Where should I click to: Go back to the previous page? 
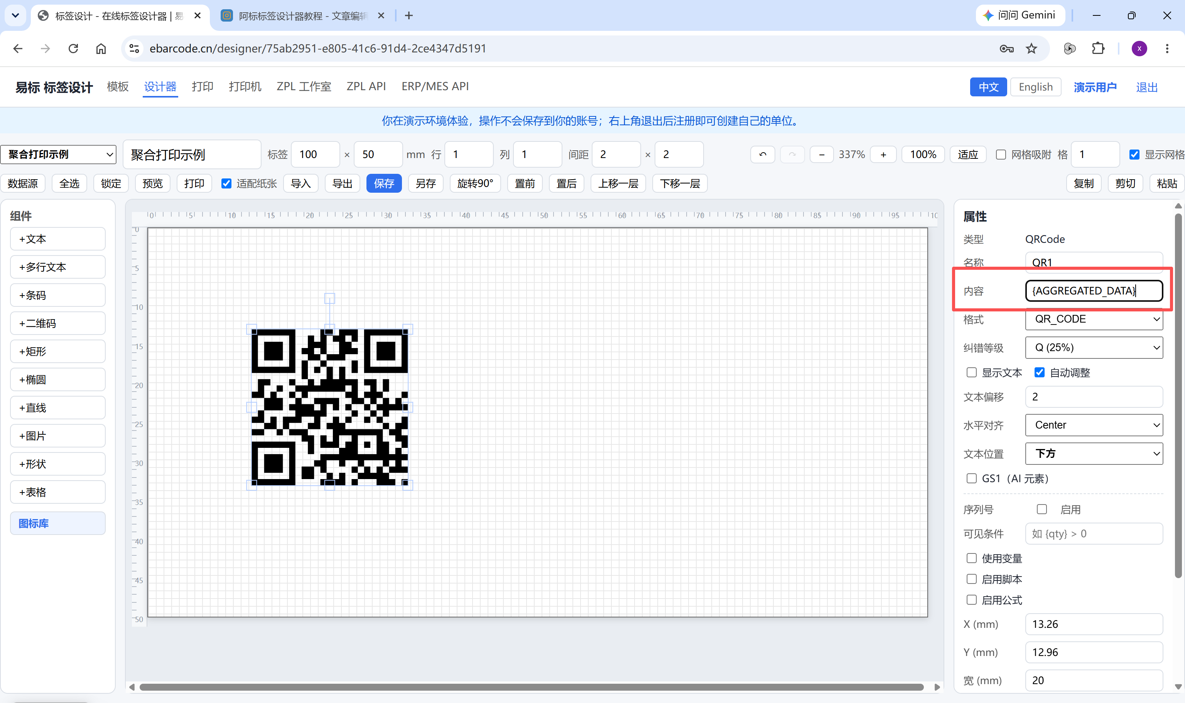(x=18, y=48)
